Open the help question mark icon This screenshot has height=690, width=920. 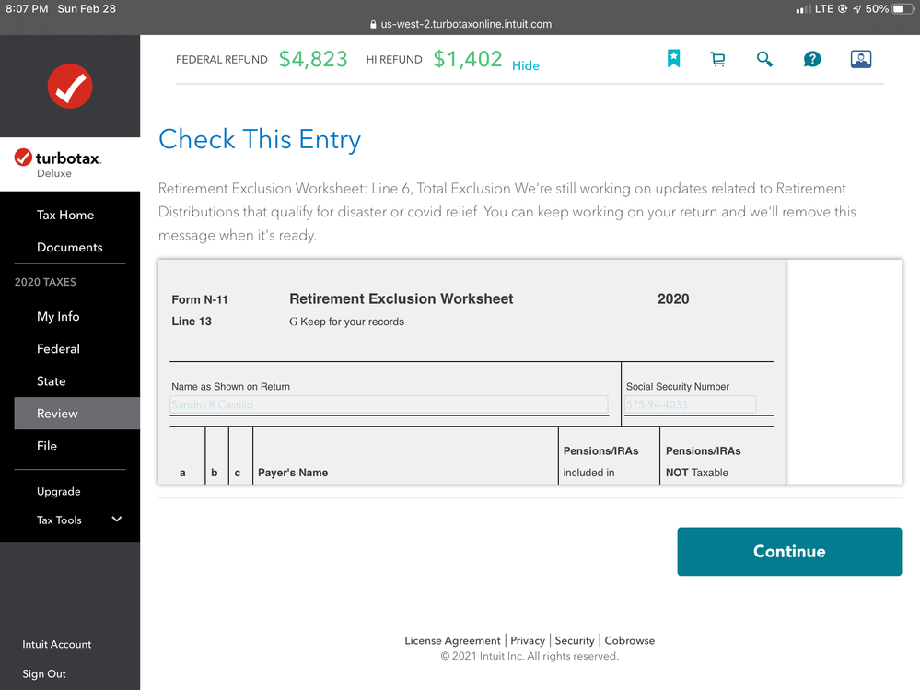pos(812,59)
